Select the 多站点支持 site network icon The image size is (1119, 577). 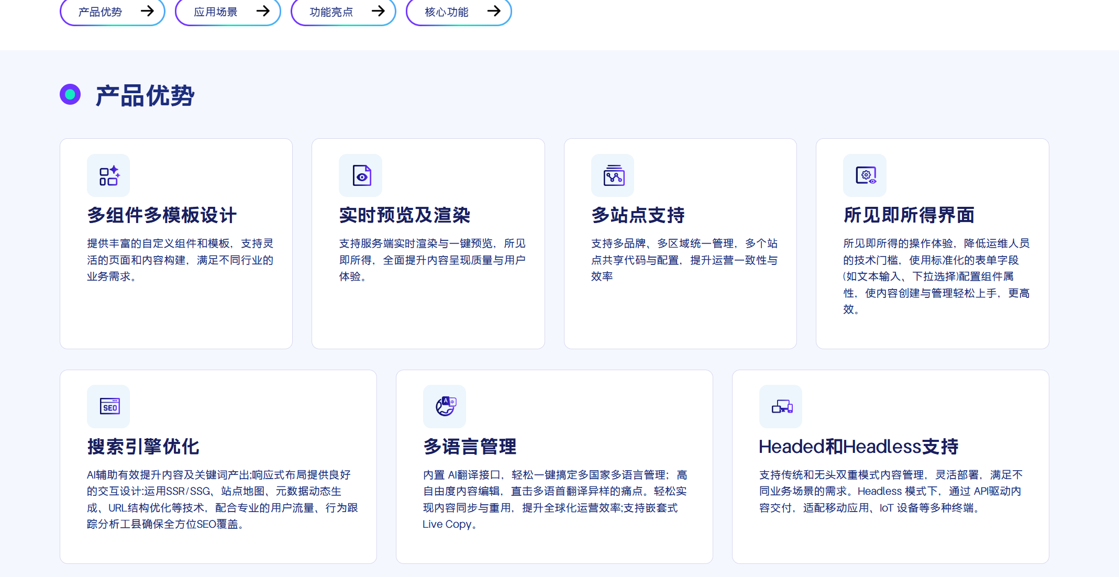click(613, 175)
